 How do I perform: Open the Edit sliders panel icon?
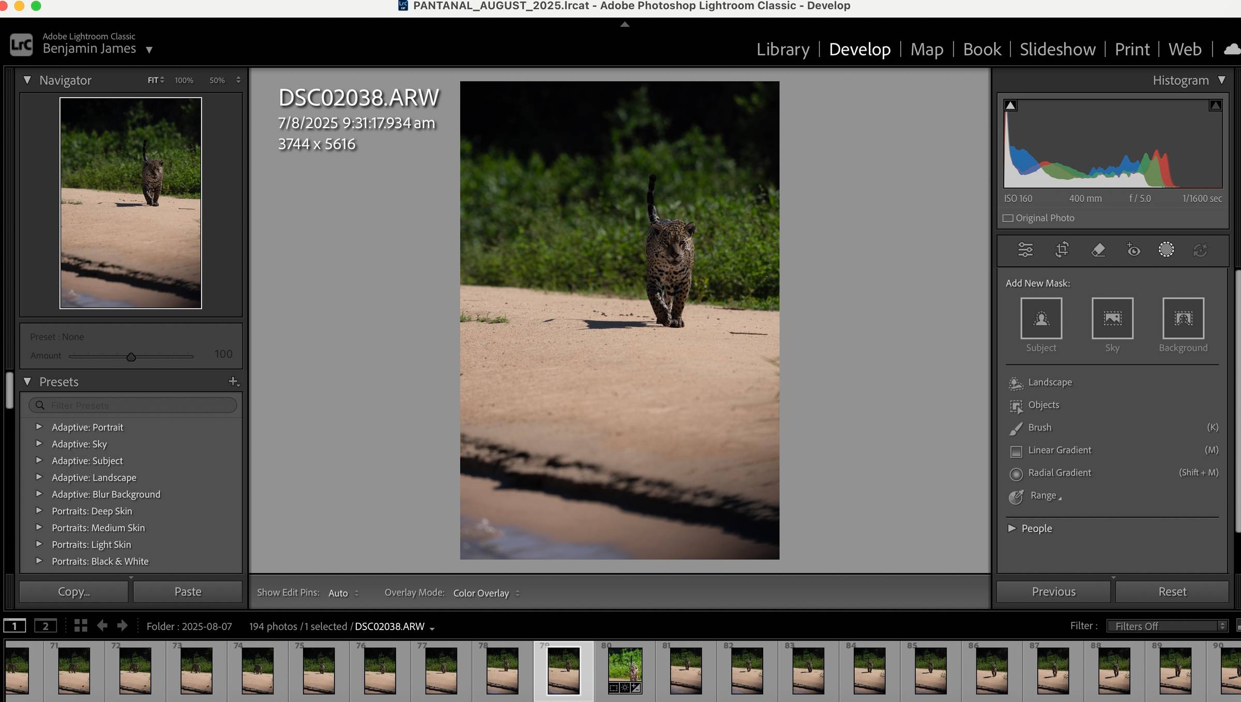coord(1025,250)
